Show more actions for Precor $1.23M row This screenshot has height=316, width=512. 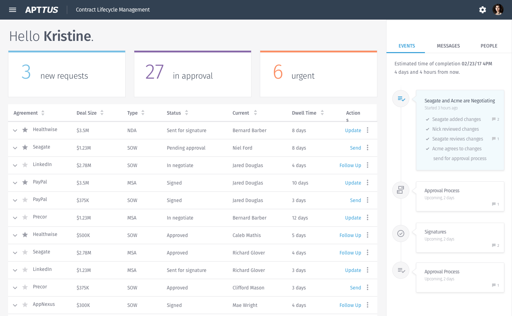(x=368, y=217)
